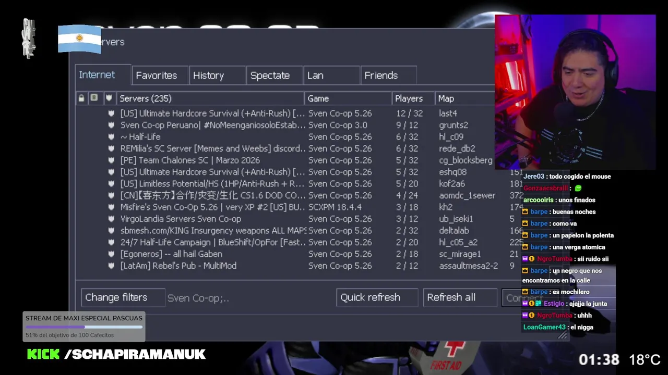The height and width of the screenshot is (375, 668).
Task: Click the Cafecitos goal progress bar
Action: click(x=84, y=327)
